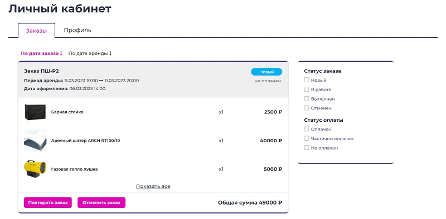Click the не оплачен payment label
This screenshot has height=219, width=446.
[x=268, y=81]
